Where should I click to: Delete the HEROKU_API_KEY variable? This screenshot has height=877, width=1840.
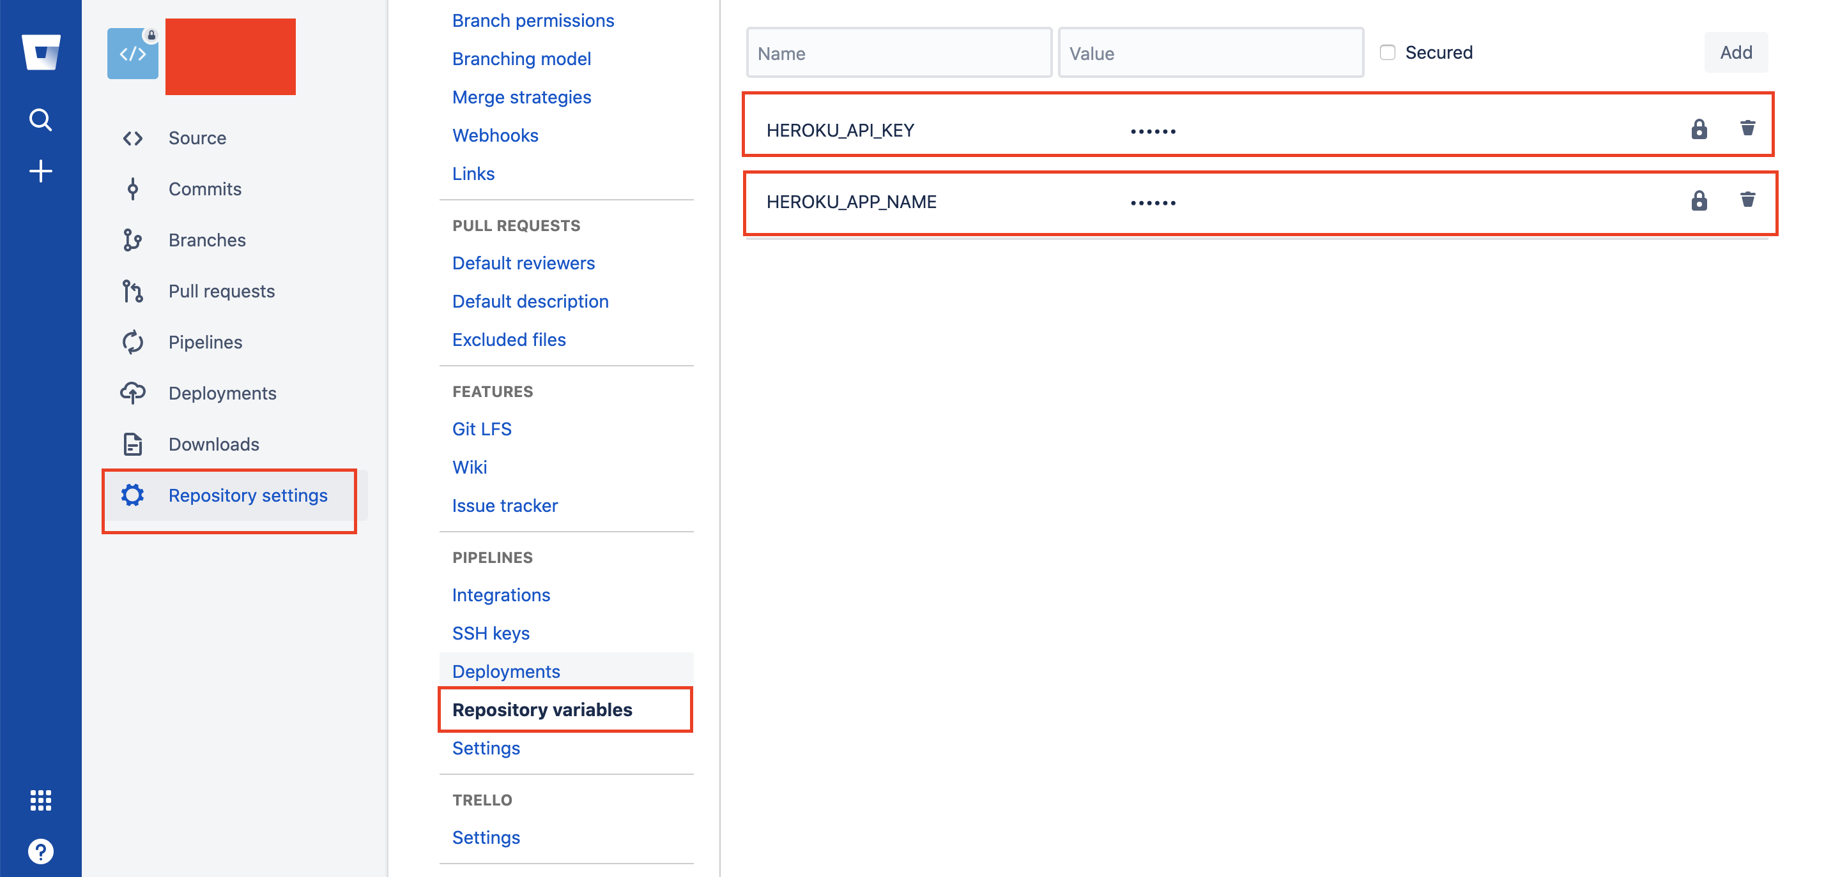coord(1748,128)
